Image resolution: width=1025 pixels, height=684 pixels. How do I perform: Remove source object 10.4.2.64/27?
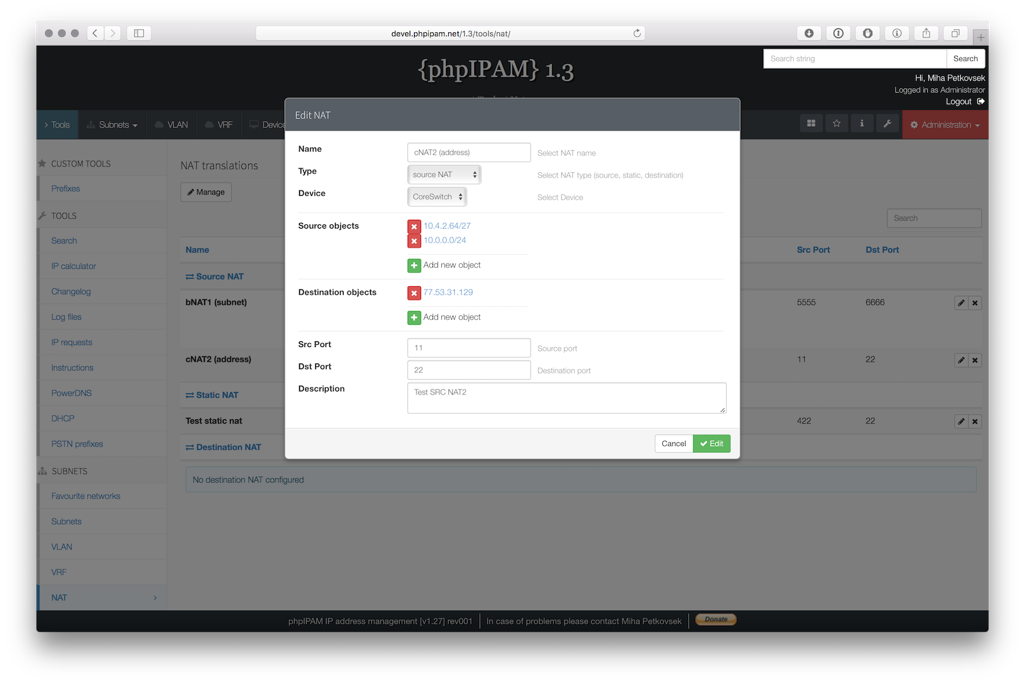coord(414,227)
